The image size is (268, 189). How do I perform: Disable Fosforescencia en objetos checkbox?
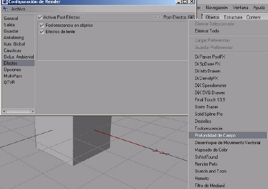[42, 25]
